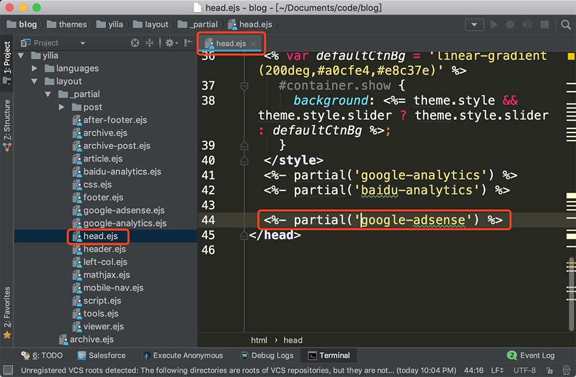The width and height of the screenshot is (576, 377).
Task: Open the run configuration dropdown
Action: (474, 25)
